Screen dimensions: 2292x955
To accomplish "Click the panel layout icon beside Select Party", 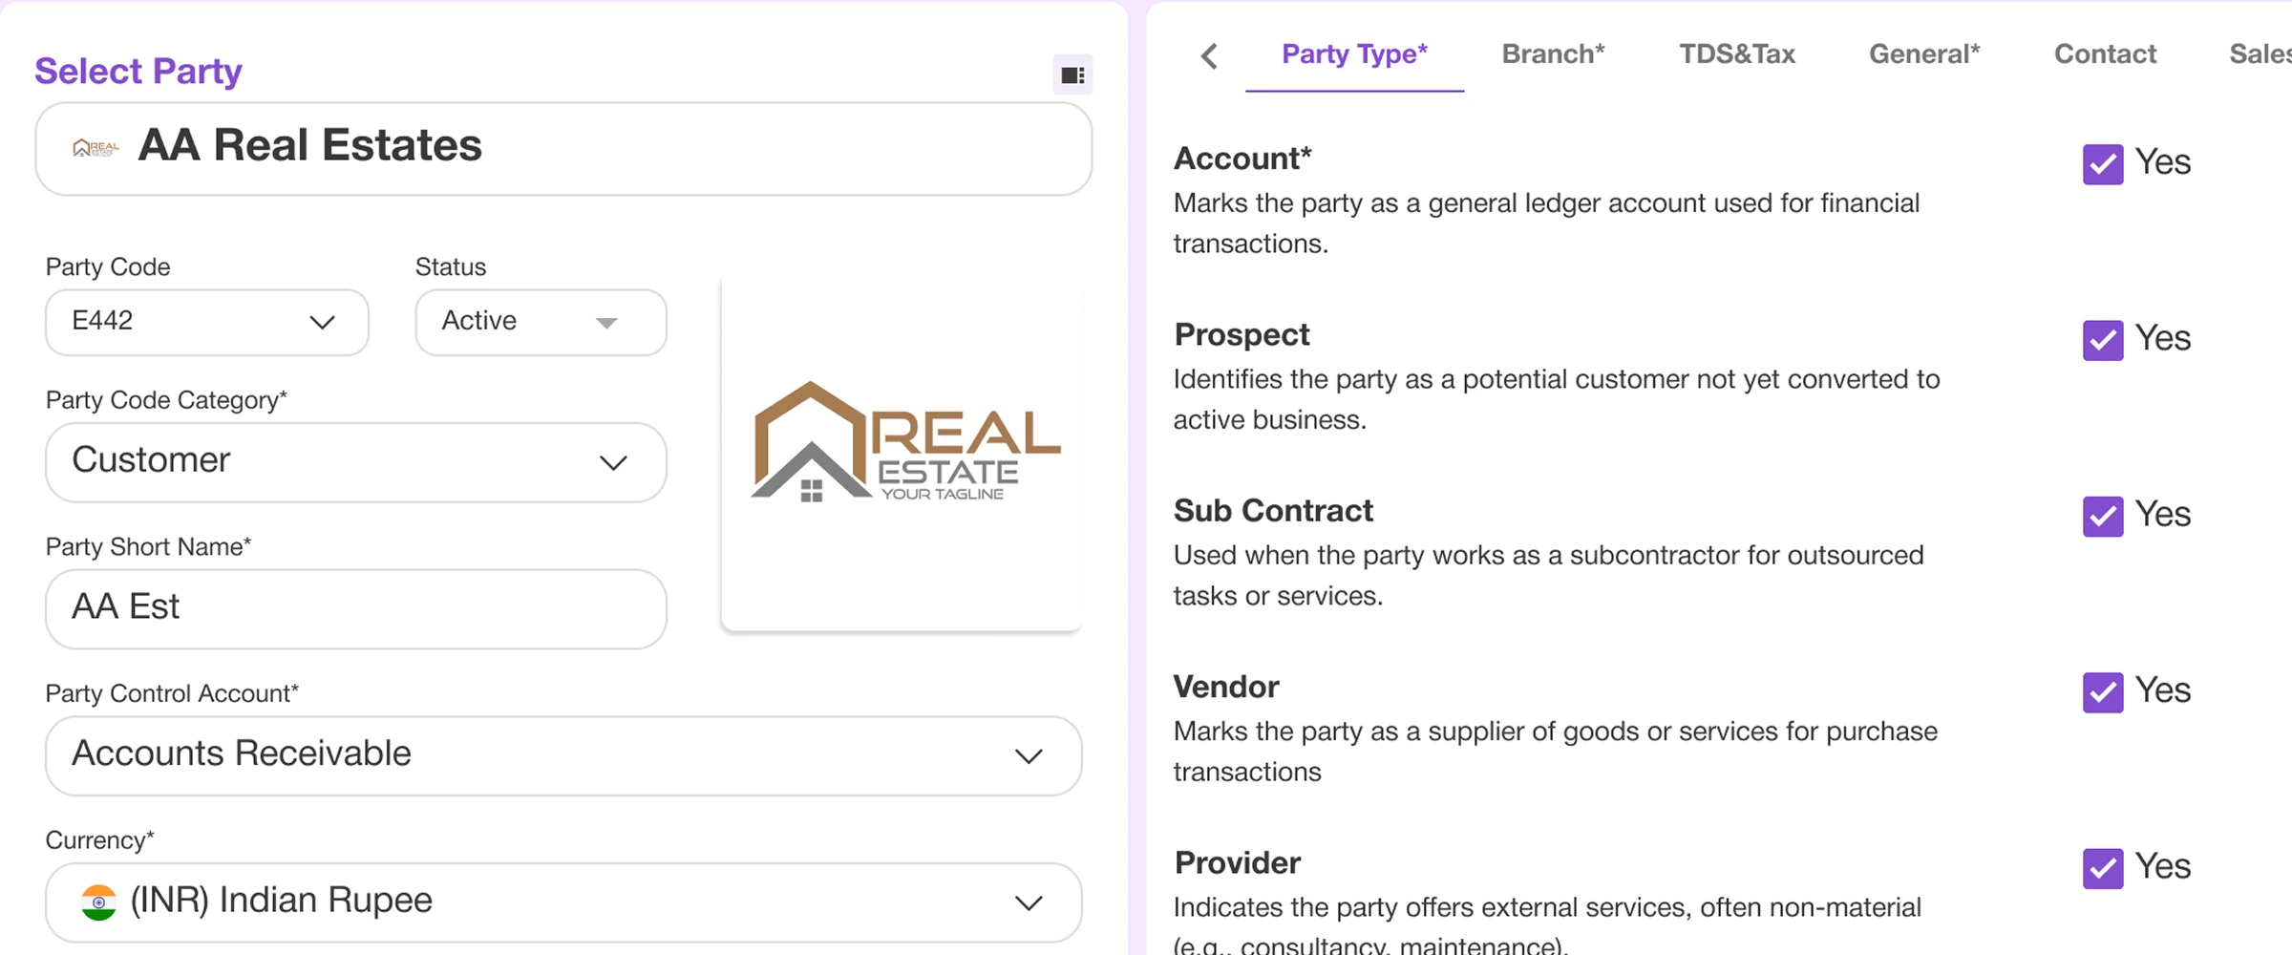I will tap(1072, 75).
